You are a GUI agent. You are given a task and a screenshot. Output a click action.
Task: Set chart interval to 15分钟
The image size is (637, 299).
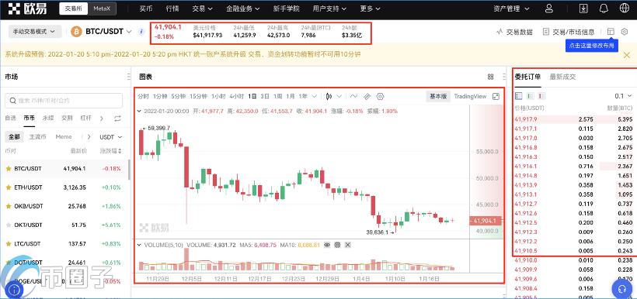tap(199, 96)
